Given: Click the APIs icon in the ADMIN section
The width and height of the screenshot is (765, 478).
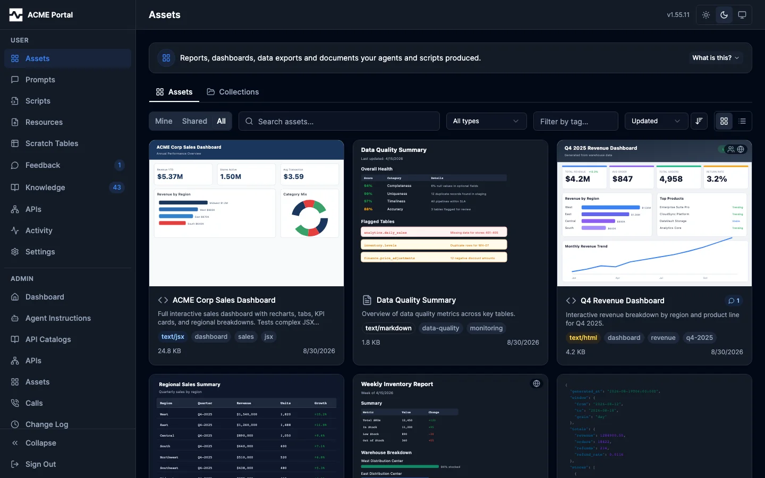Looking at the screenshot, I should click(x=15, y=361).
